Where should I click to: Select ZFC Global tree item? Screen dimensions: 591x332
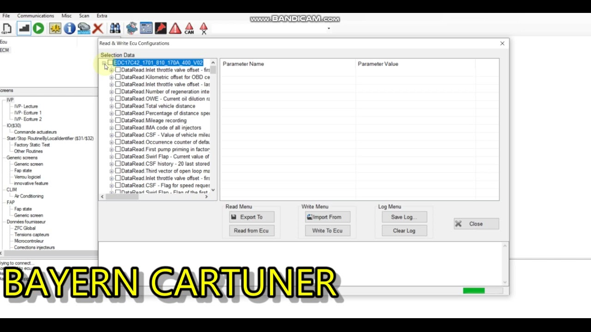pyautogui.click(x=24, y=228)
